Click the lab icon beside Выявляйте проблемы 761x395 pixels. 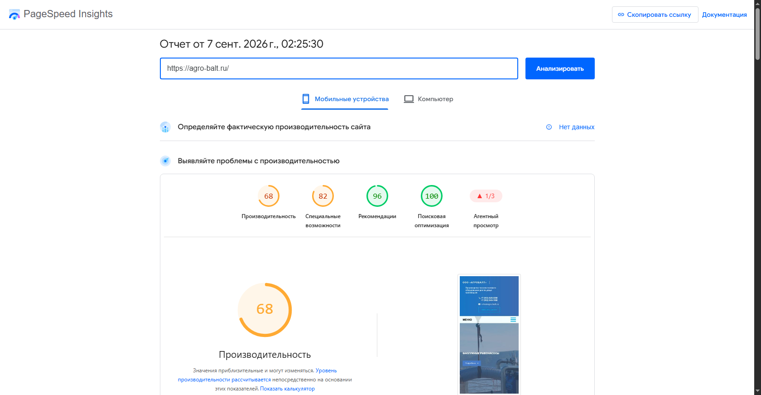165,161
